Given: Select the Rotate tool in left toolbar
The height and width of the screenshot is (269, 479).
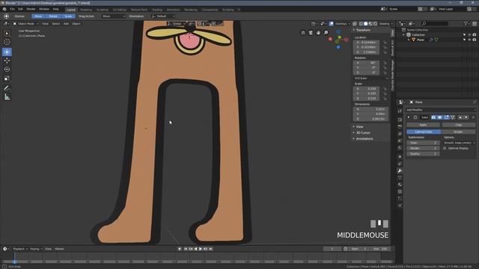Looking at the screenshot, I should (x=7, y=69).
